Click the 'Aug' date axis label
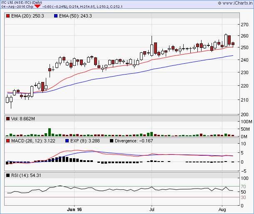 coord(222,209)
